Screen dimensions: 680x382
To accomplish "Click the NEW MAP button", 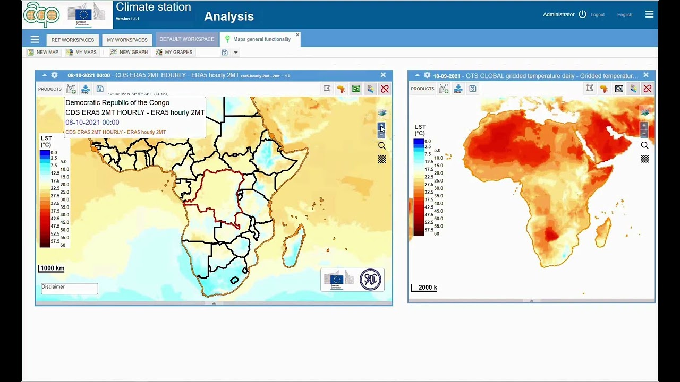I will pos(43,52).
